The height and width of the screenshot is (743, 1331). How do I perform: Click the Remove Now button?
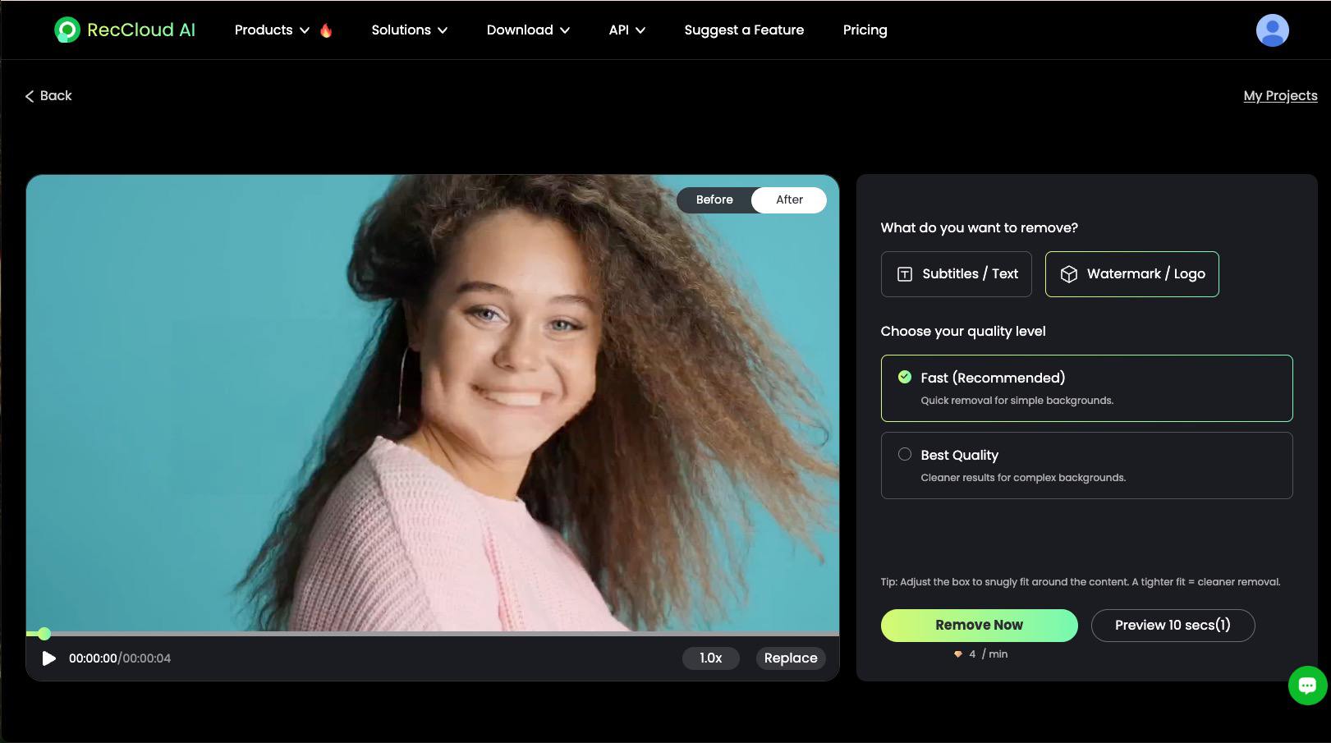point(979,625)
